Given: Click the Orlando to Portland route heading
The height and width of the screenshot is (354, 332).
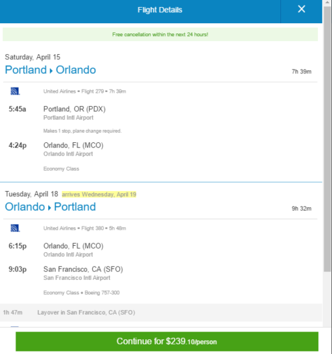Looking at the screenshot, I should [x=50, y=207].
